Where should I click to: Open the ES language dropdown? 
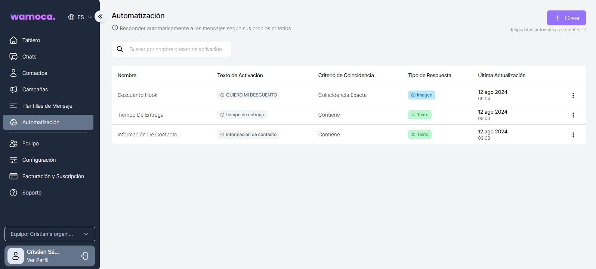(80, 17)
